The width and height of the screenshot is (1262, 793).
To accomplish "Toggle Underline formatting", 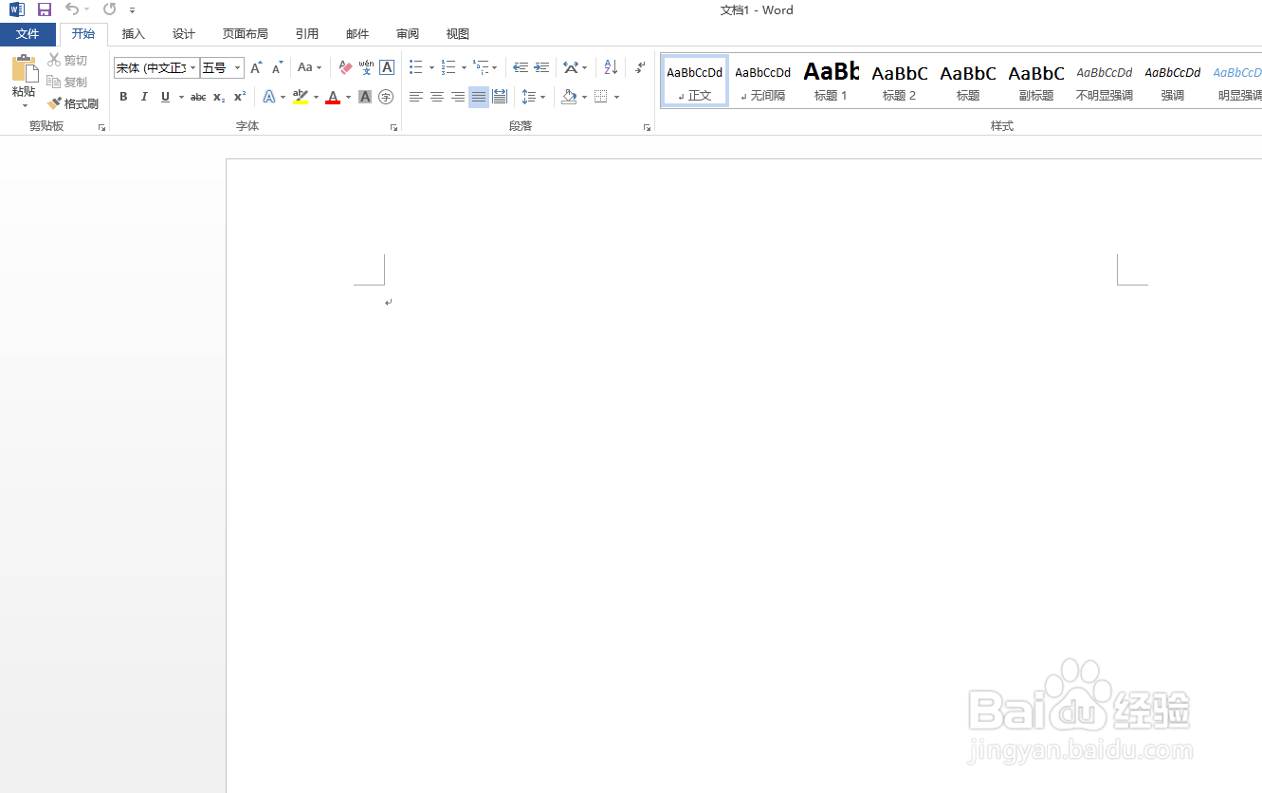I will pyautogui.click(x=165, y=97).
